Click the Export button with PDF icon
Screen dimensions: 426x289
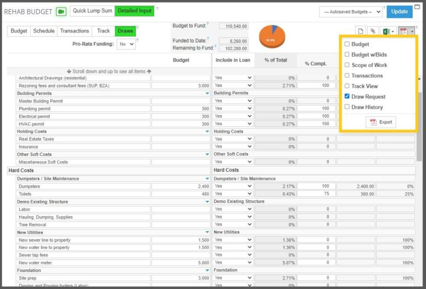pos(381,122)
